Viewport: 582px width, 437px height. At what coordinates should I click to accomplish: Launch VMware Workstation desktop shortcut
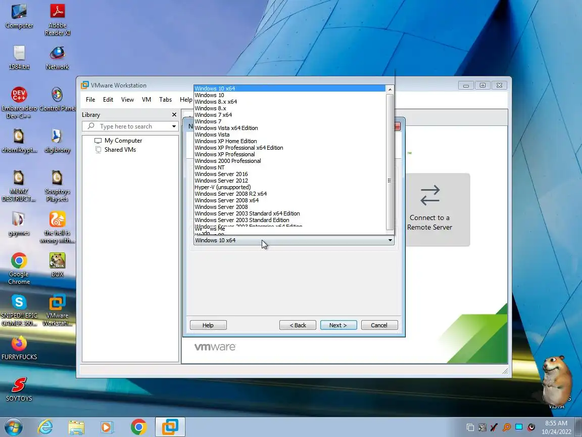click(x=58, y=310)
